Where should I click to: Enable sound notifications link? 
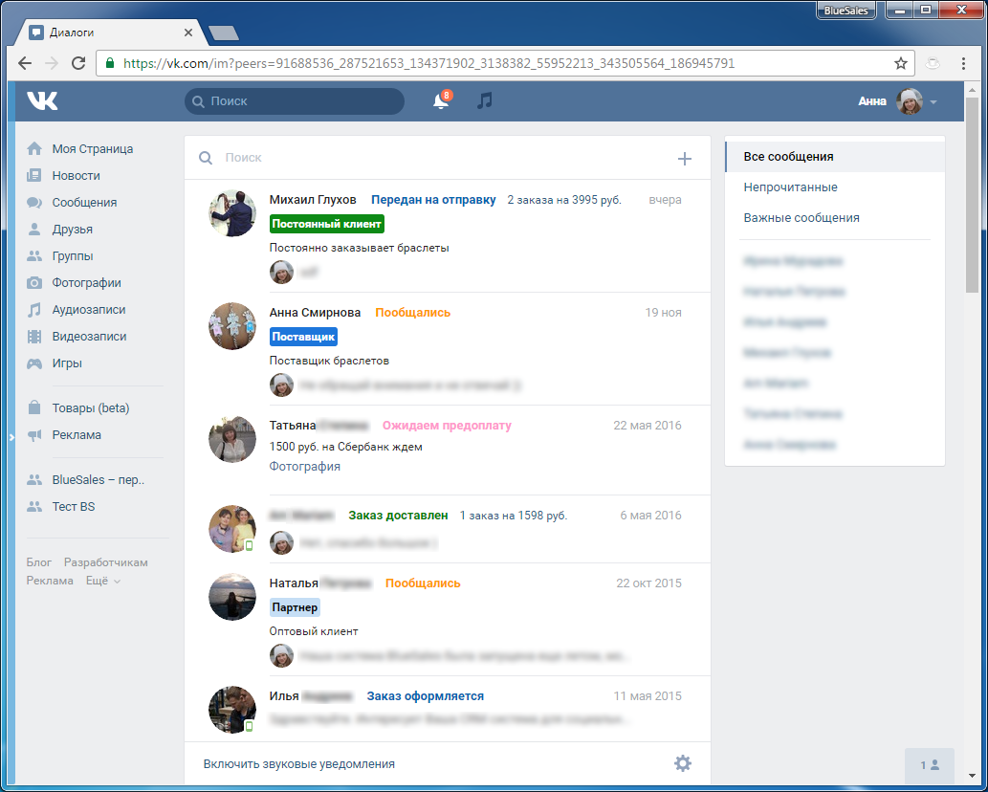[298, 764]
